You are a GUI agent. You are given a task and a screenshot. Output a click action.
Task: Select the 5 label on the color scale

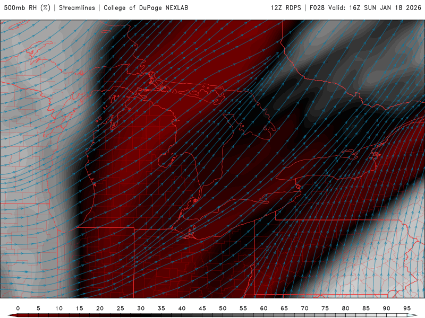[x=38, y=308]
